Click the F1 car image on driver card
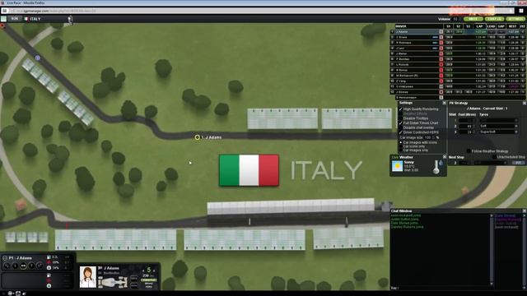527x296 pixels. tap(113, 281)
